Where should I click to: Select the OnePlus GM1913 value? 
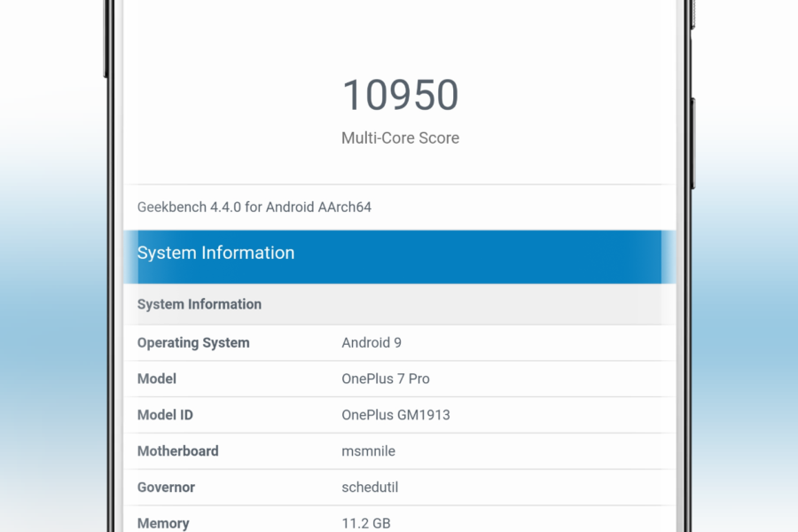coord(396,415)
